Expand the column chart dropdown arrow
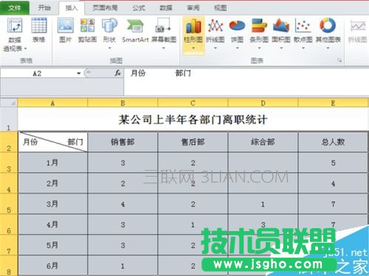 [193, 48]
